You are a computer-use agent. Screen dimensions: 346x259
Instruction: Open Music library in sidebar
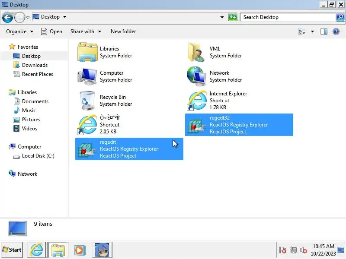tap(25, 111)
